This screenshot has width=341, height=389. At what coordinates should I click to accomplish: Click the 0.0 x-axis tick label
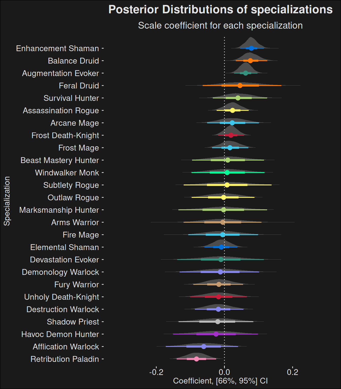224,372
